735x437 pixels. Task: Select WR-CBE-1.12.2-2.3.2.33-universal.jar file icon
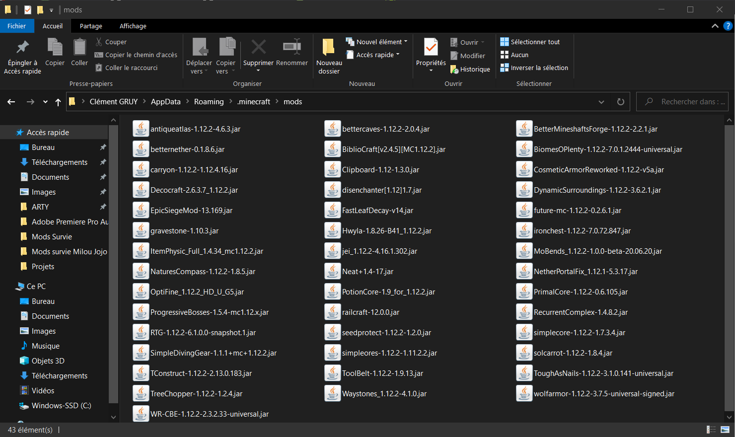141,414
